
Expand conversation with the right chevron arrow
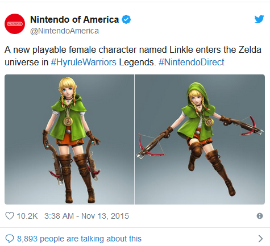[261, 239]
